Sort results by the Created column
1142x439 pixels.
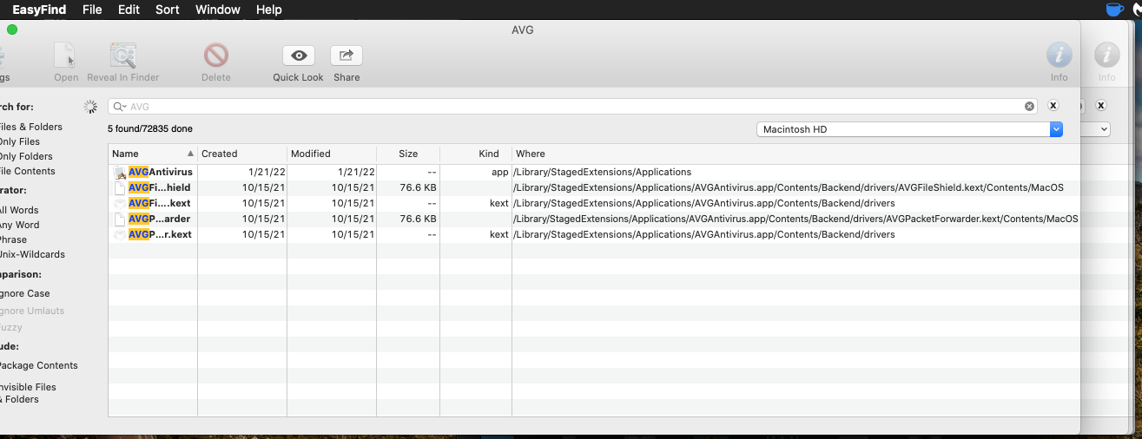tap(242, 154)
